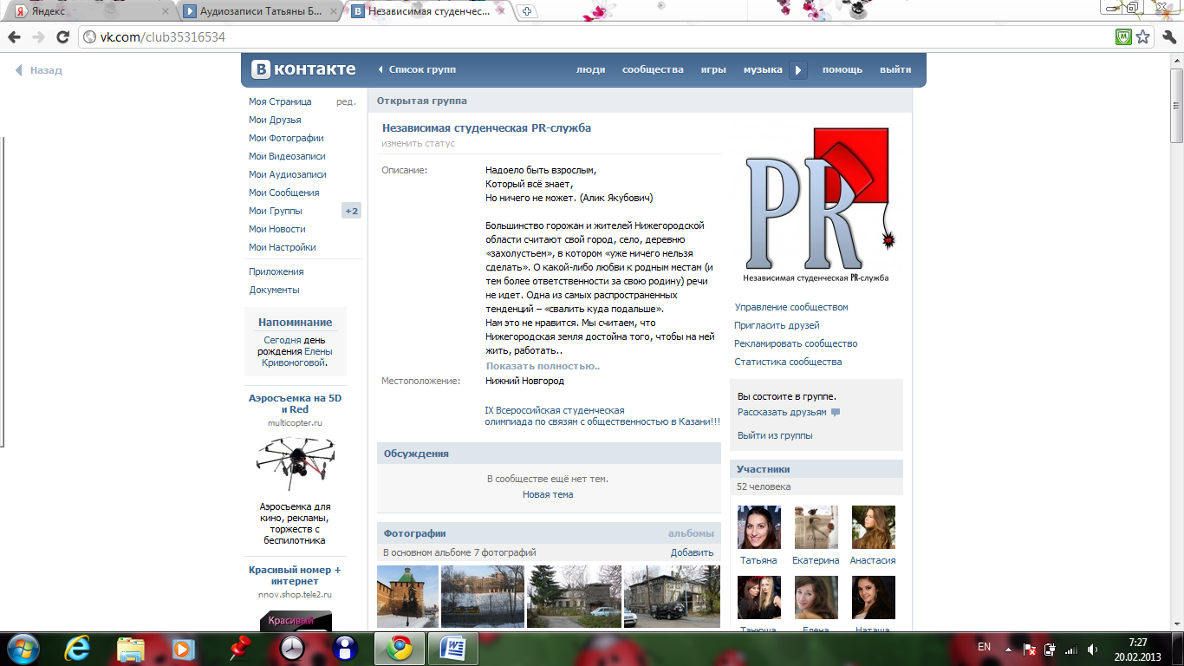The width and height of the screenshot is (1184, 666).
Task: Expand description with Показать полностью
Action: pos(543,366)
